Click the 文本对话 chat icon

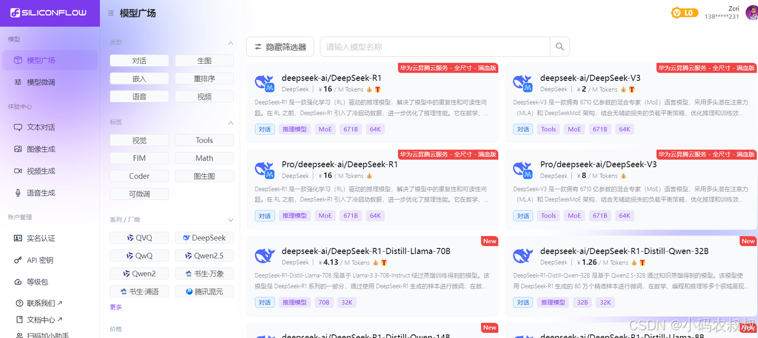(18, 127)
